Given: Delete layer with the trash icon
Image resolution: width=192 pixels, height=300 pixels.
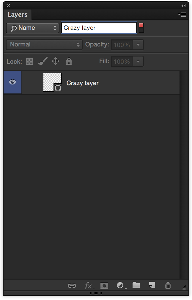Looking at the screenshot, I should click(168, 286).
